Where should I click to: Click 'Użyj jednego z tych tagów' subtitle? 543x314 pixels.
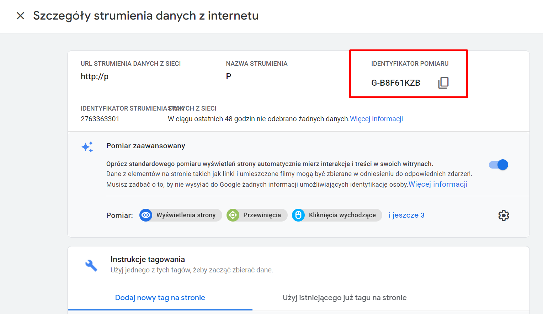pyautogui.click(x=192, y=270)
